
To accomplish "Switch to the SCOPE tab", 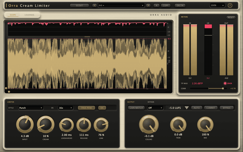I will [x=13, y=15].
